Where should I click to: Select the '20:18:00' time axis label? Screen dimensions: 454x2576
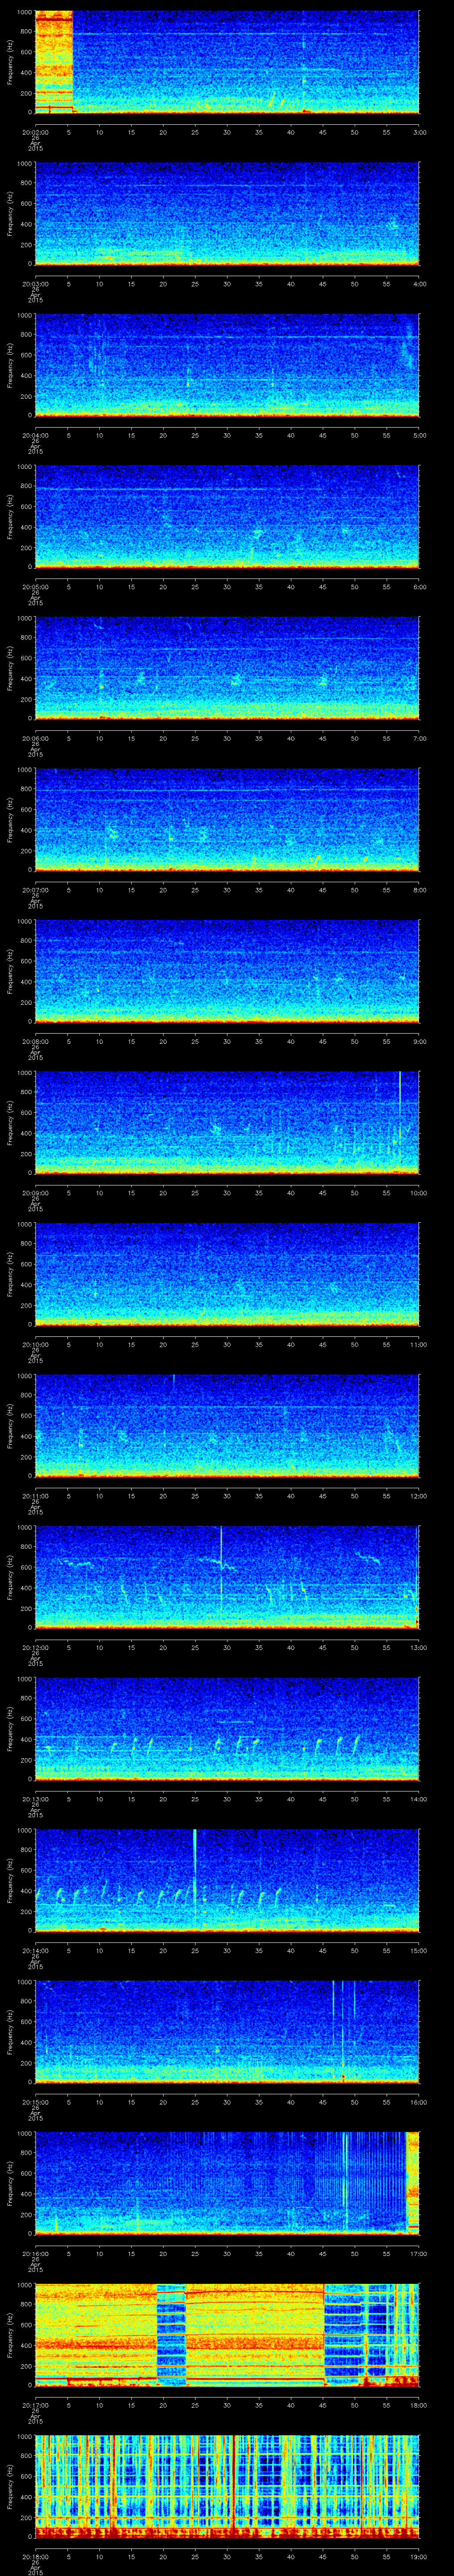point(35,2556)
